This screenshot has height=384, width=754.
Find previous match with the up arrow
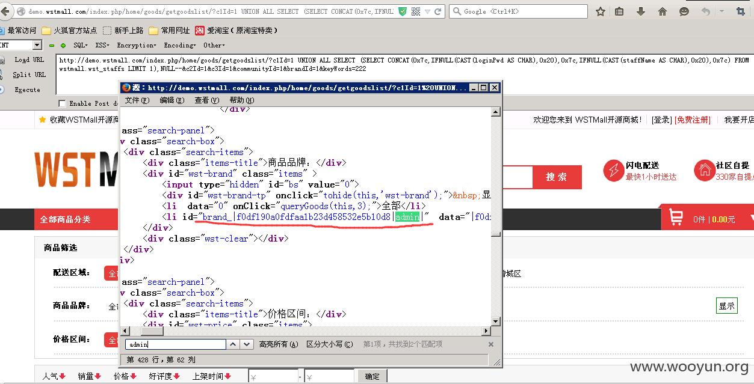[233, 344]
